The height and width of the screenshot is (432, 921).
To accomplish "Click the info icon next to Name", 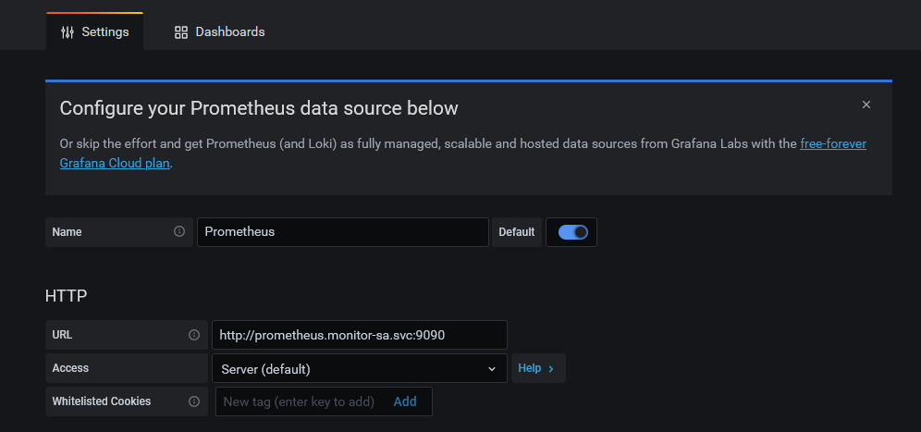I will [x=179, y=231].
